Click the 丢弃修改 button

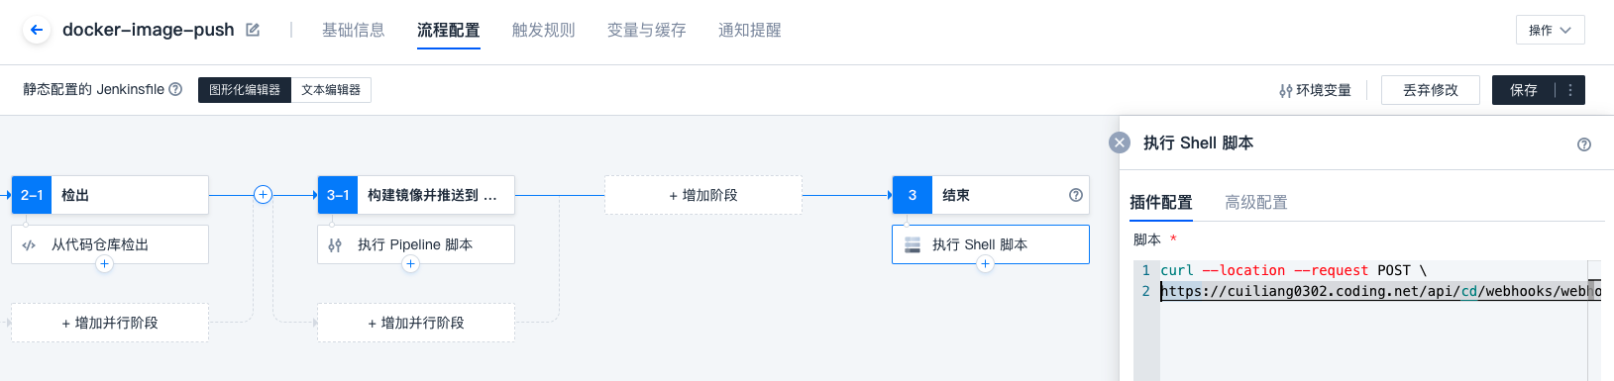point(1430,90)
